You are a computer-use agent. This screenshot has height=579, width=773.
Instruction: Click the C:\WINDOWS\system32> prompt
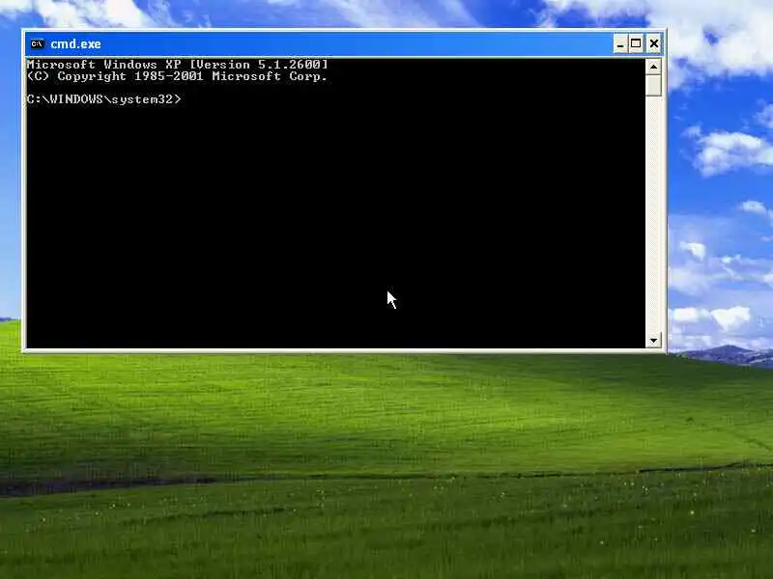click(x=104, y=99)
